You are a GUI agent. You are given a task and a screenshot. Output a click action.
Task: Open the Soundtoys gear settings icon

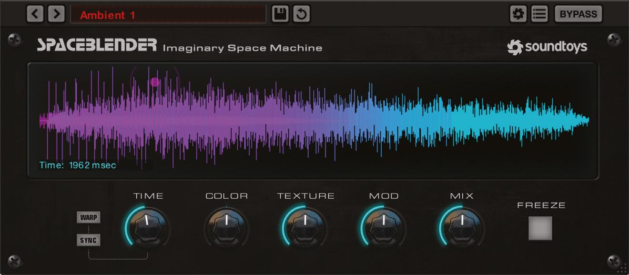(517, 14)
